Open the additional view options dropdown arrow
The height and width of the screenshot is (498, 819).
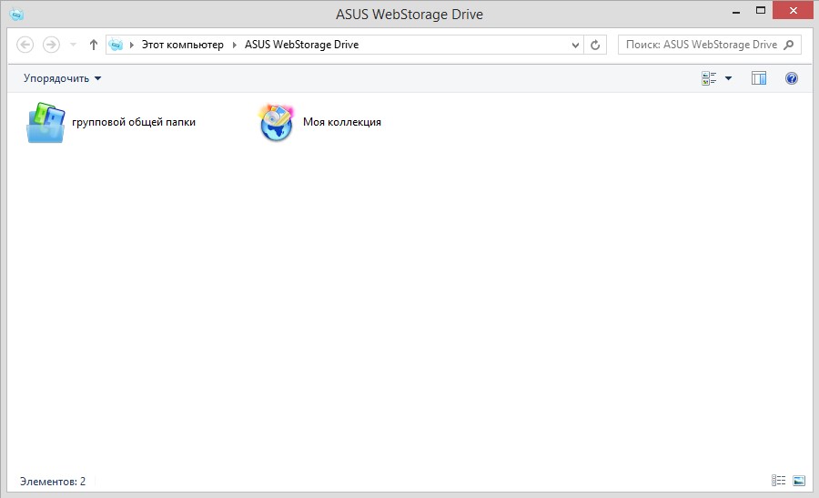tap(729, 78)
